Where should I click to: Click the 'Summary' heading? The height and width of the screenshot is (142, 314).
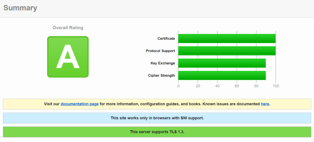coord(21,8)
